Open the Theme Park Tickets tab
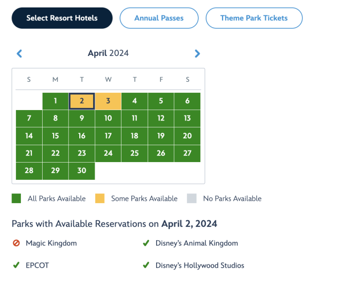 [x=254, y=18]
